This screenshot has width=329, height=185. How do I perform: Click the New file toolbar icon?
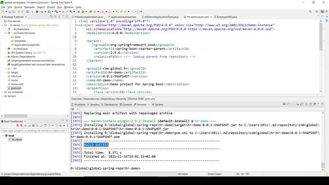click(3, 12)
